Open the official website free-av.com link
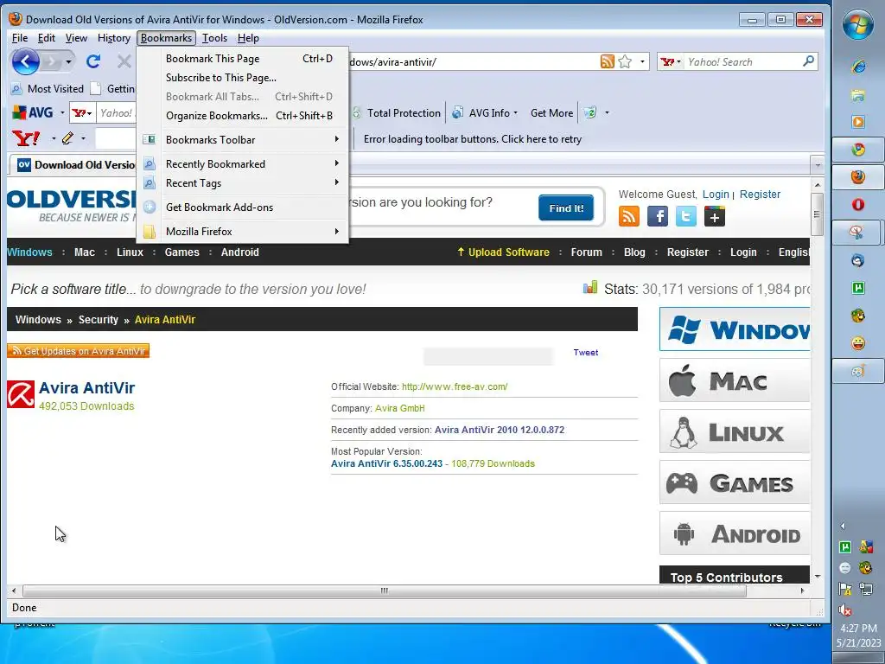The height and width of the screenshot is (664, 885). [455, 386]
